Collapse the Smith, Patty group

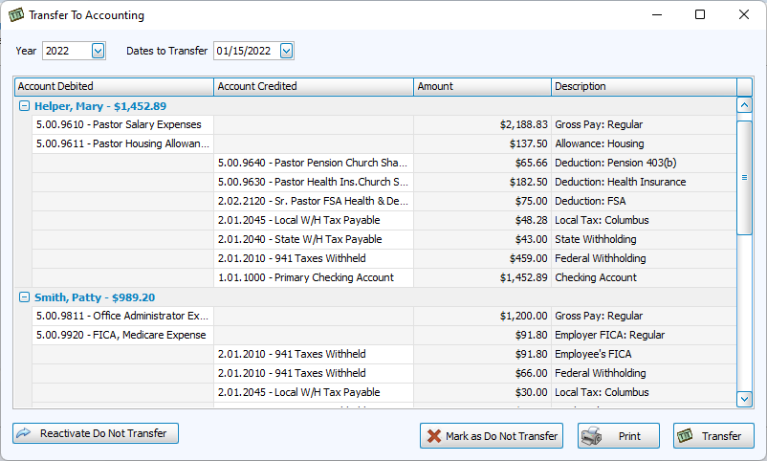pyautogui.click(x=24, y=297)
